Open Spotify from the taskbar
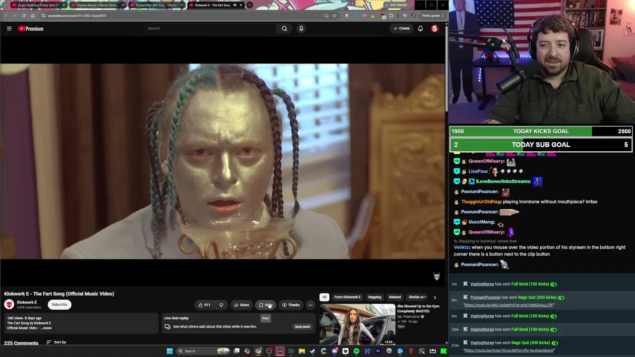The height and width of the screenshot is (357, 635). click(x=356, y=351)
